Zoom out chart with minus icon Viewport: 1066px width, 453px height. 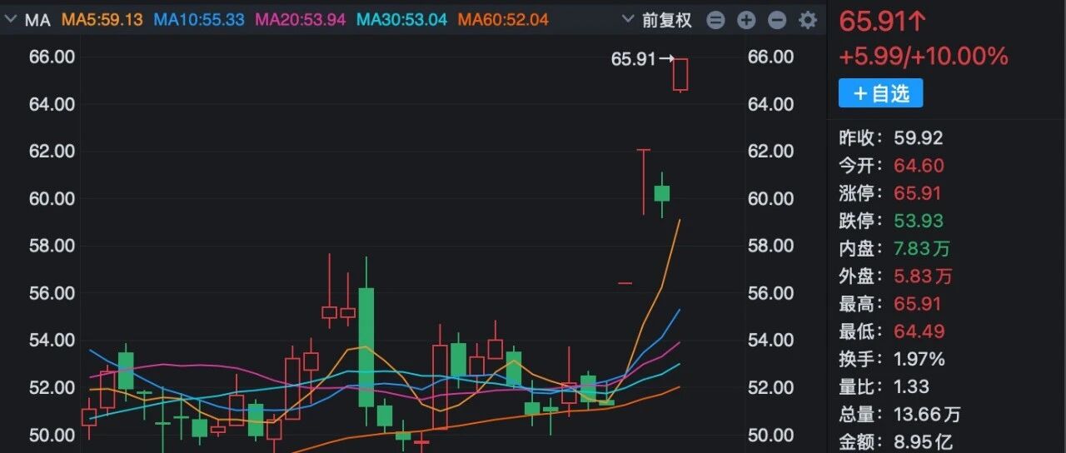777,20
